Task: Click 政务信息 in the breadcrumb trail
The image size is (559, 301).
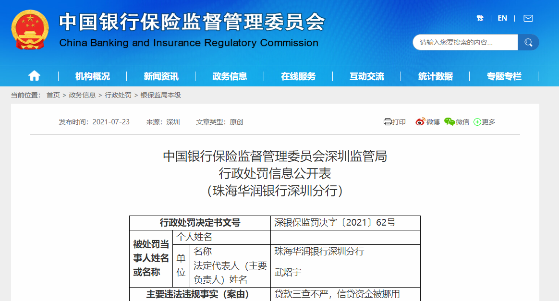Action: (x=82, y=95)
